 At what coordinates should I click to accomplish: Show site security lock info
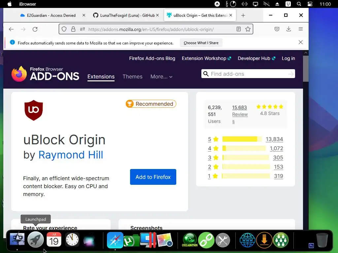pos(73,29)
